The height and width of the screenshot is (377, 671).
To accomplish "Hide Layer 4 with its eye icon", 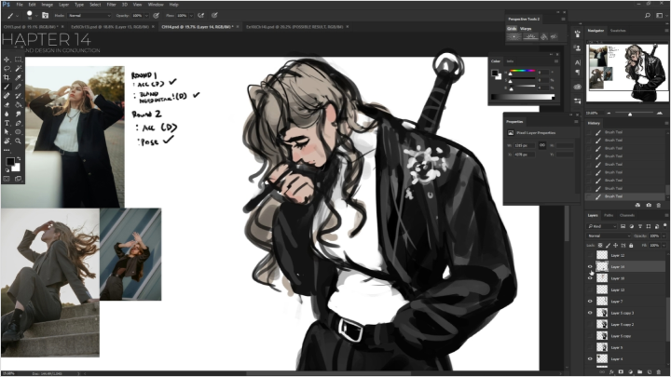I will pyautogui.click(x=590, y=359).
